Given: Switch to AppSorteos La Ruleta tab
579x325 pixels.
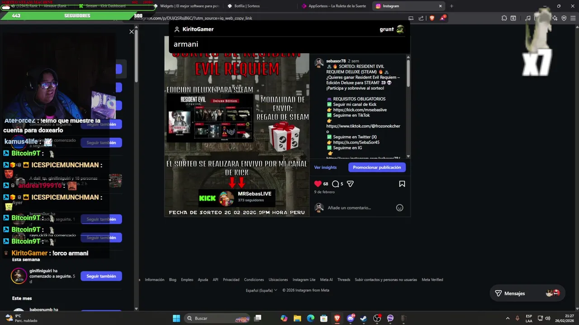Looking at the screenshot, I should pyautogui.click(x=335, y=6).
